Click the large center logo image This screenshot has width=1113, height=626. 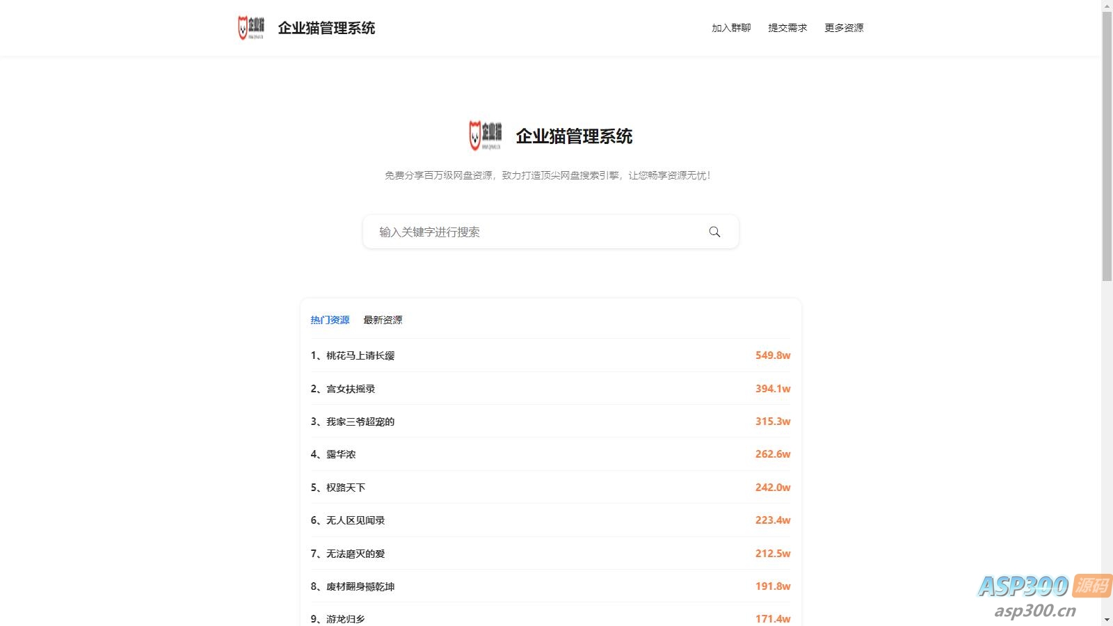[x=485, y=136]
